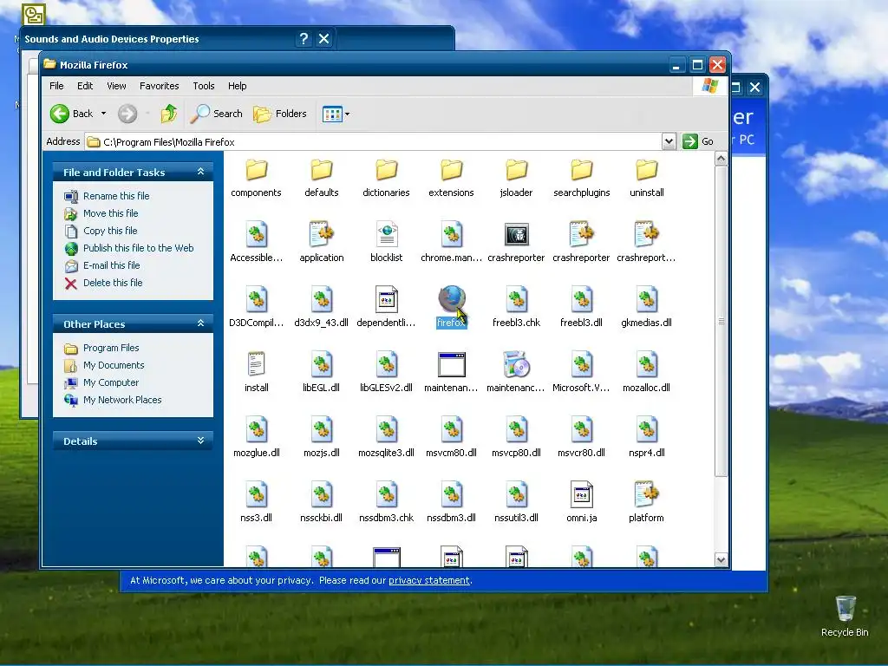Select the dictionaries folder
888x666 pixels.
tap(386, 169)
